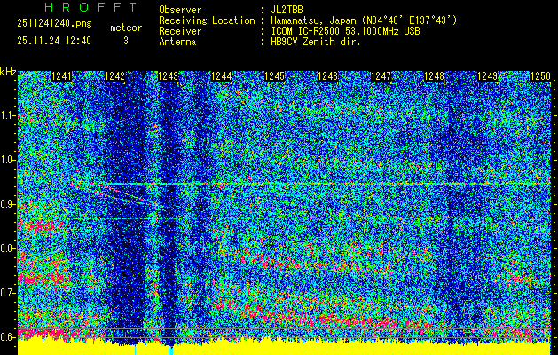Click the 1250 time marker
The width and height of the screenshot is (558, 355).
[539, 77]
